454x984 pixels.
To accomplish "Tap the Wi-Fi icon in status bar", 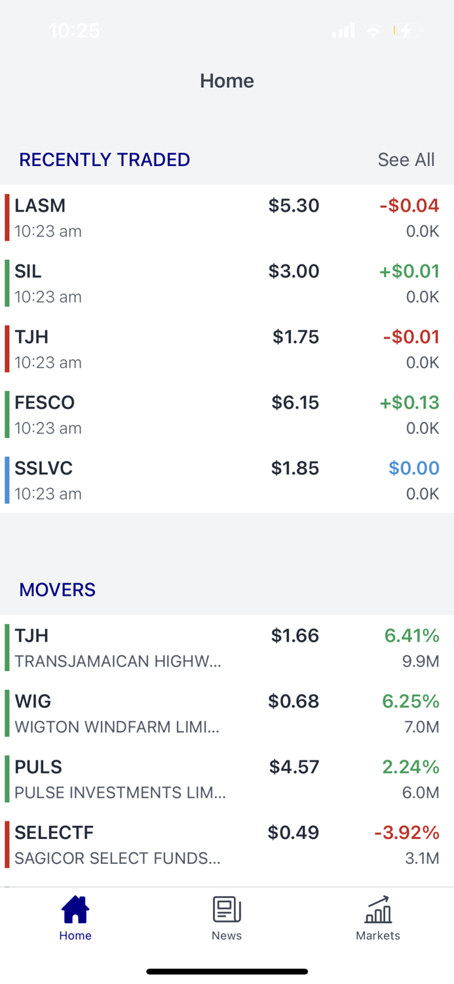I will [x=373, y=30].
